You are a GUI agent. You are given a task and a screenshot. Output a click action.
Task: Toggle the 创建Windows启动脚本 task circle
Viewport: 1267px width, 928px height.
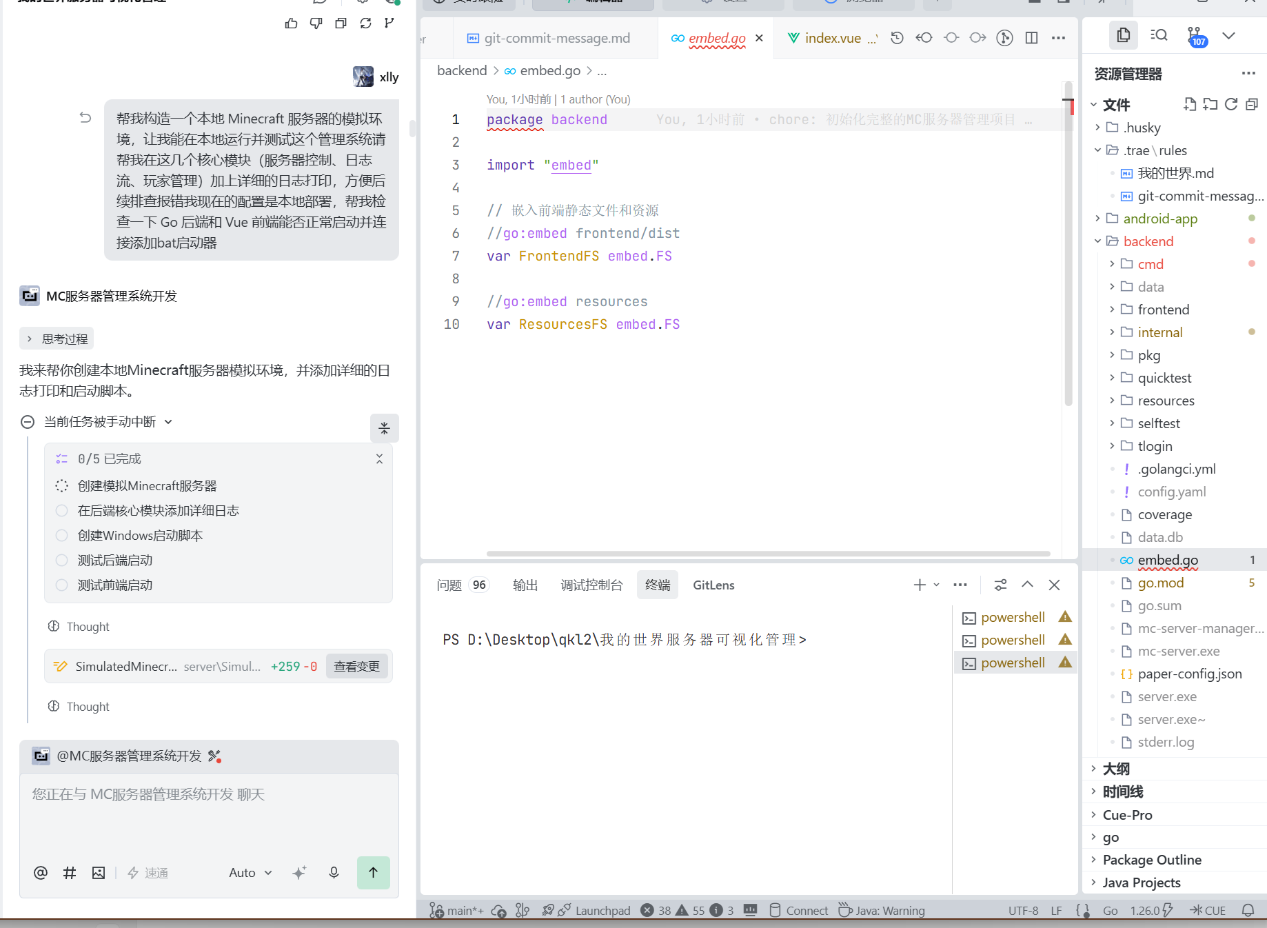click(61, 535)
